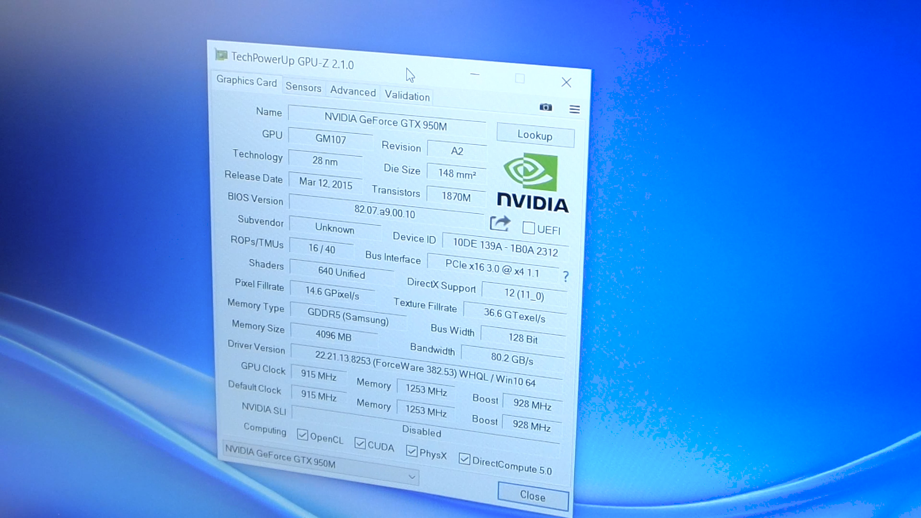Open the Validation tab
This screenshot has height=518, width=921.
[x=407, y=96]
